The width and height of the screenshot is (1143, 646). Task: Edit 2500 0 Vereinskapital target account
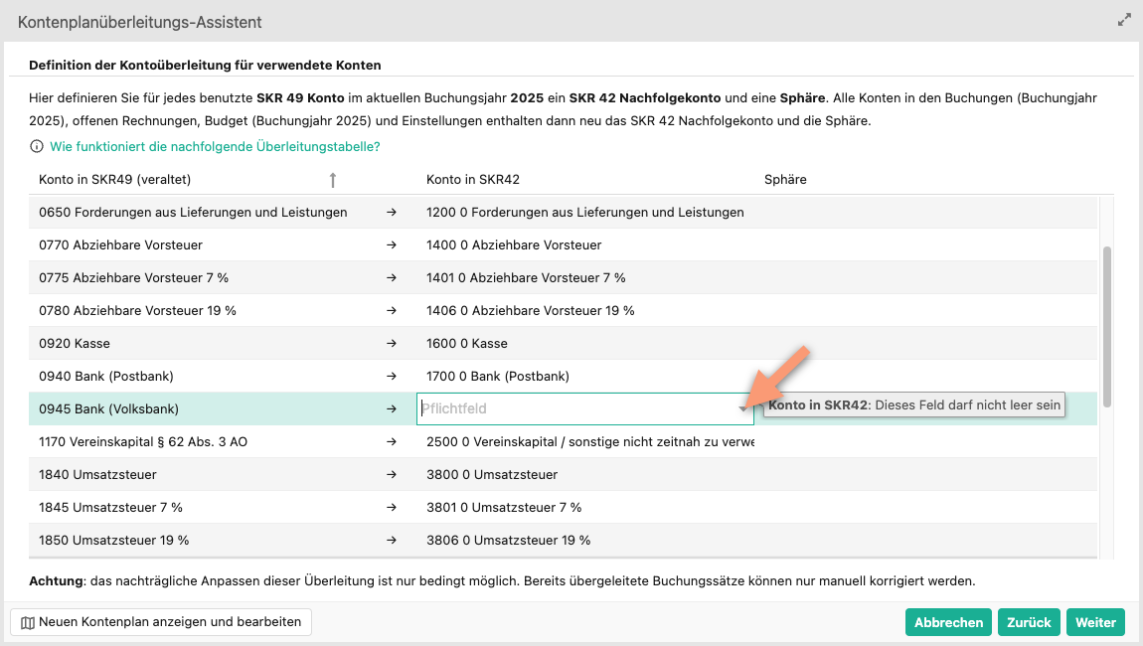pyautogui.click(x=589, y=442)
